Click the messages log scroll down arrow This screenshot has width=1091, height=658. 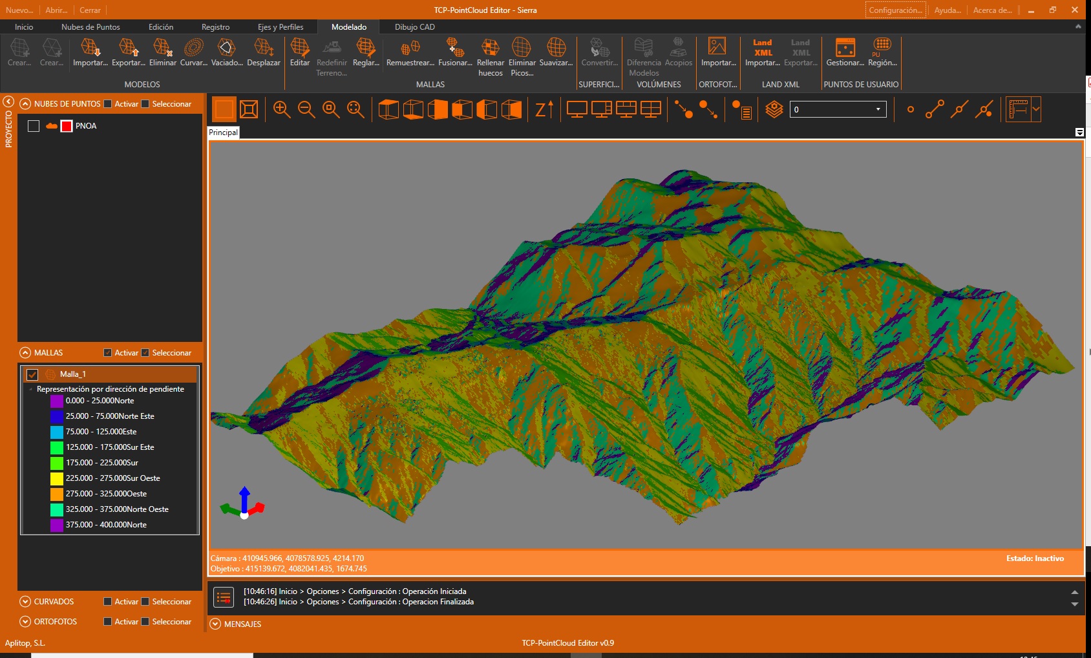(x=1075, y=605)
